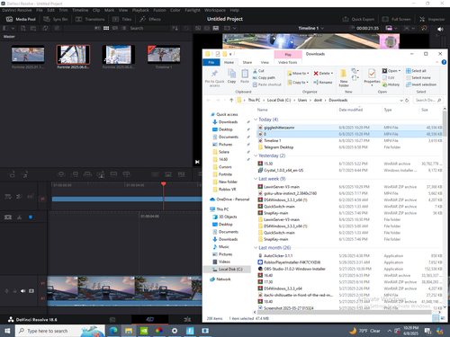
Task: Click the Properties icon in the ribbon
Action: click(x=372, y=77)
